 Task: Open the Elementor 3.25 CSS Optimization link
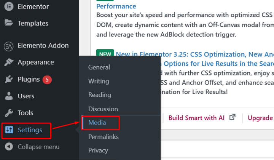coord(194,54)
